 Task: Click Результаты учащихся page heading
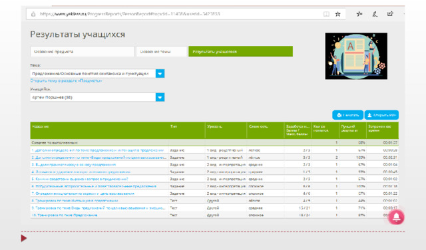coord(77,35)
